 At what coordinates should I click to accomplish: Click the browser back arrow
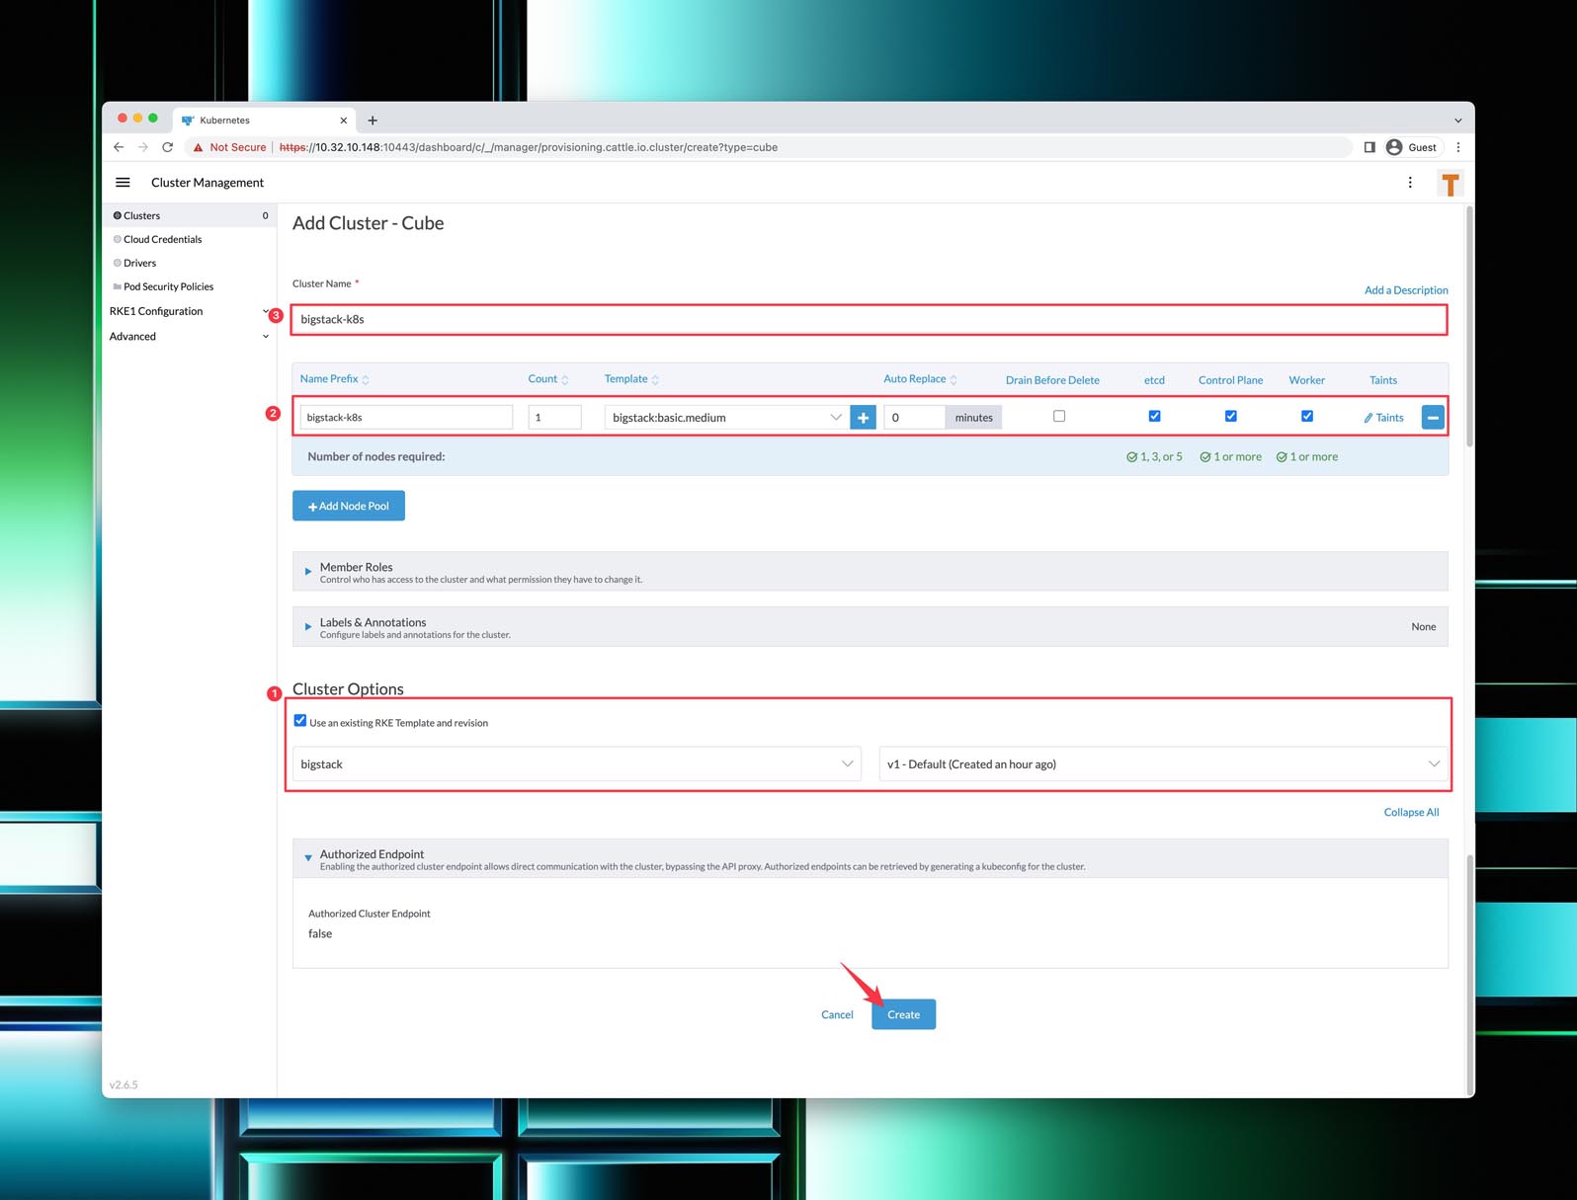click(x=119, y=147)
